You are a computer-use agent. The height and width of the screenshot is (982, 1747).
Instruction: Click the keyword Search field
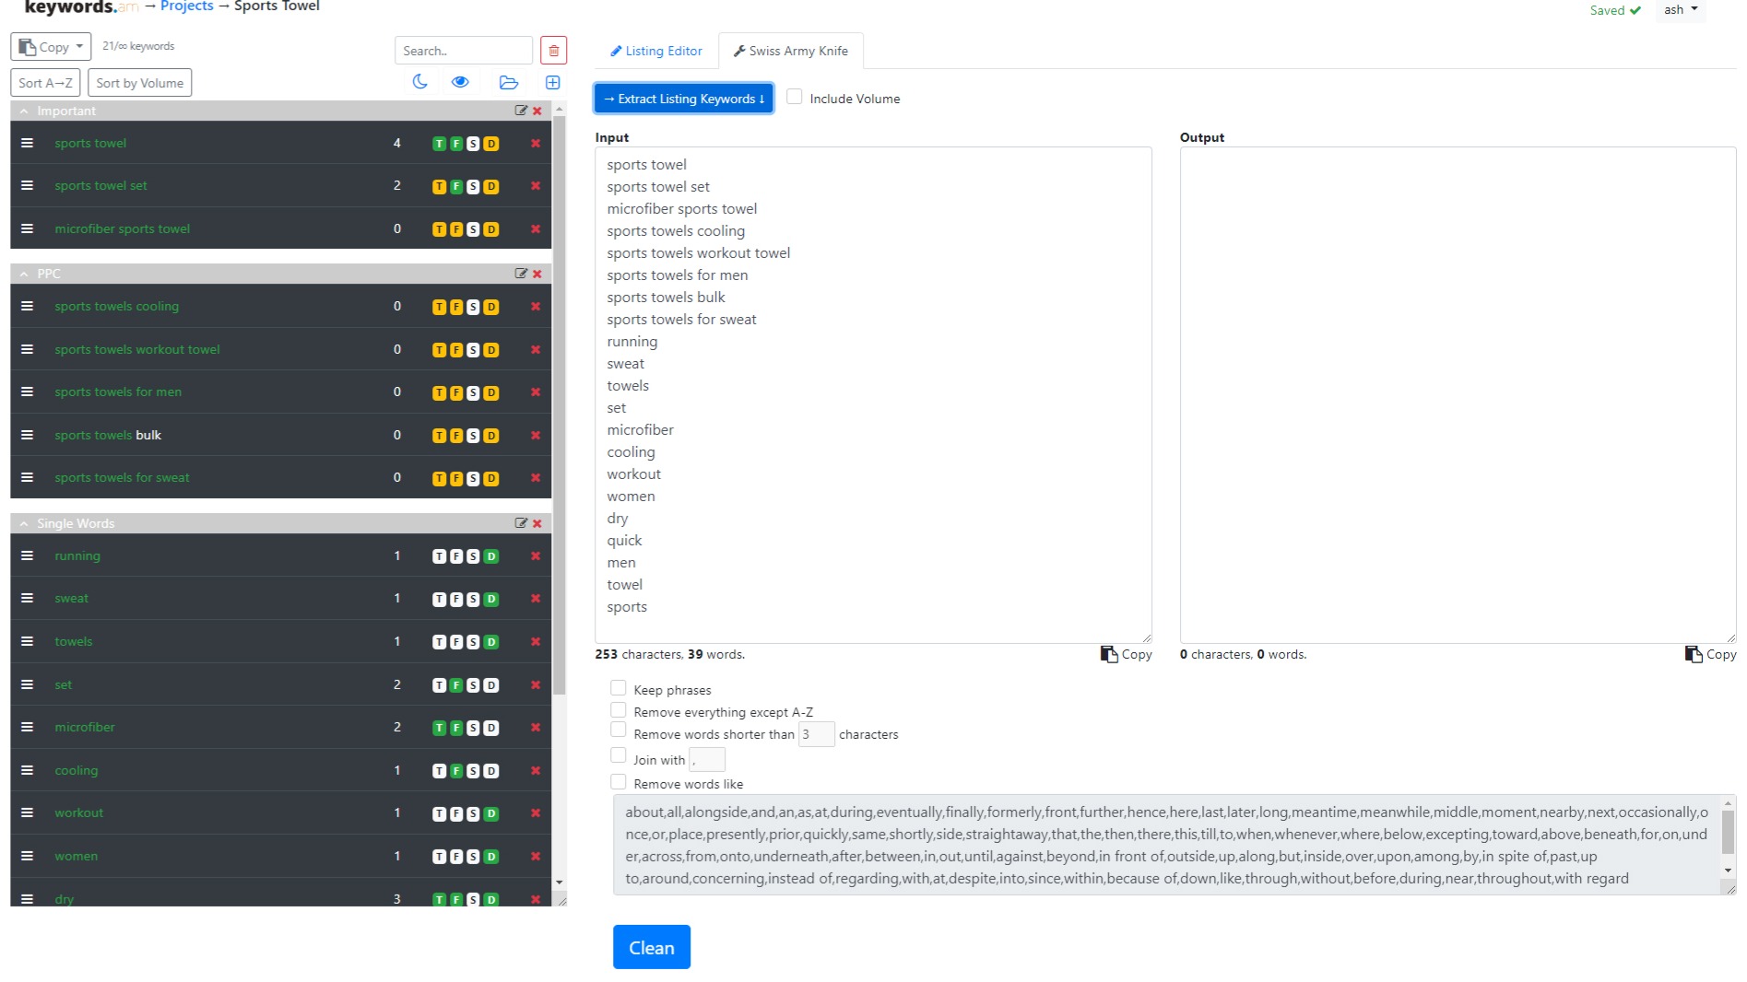(x=463, y=51)
